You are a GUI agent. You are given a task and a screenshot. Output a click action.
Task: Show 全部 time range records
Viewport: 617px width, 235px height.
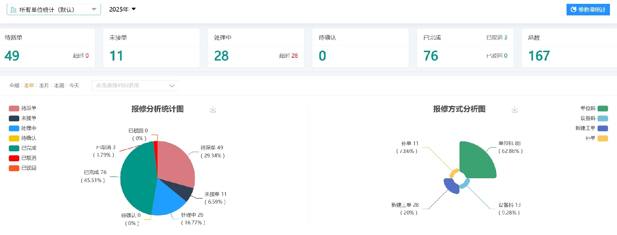[x=14, y=86]
